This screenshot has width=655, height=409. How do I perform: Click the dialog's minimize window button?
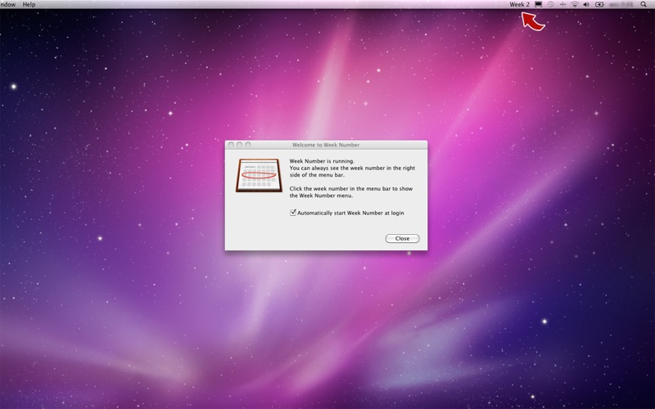click(x=239, y=145)
